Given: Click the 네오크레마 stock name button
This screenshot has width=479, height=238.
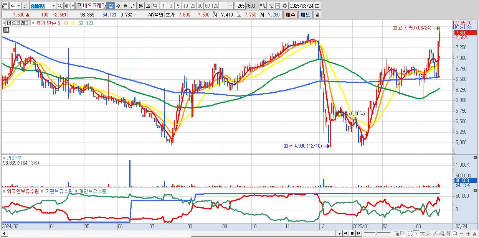Looking at the screenshot, I should coord(94,6).
